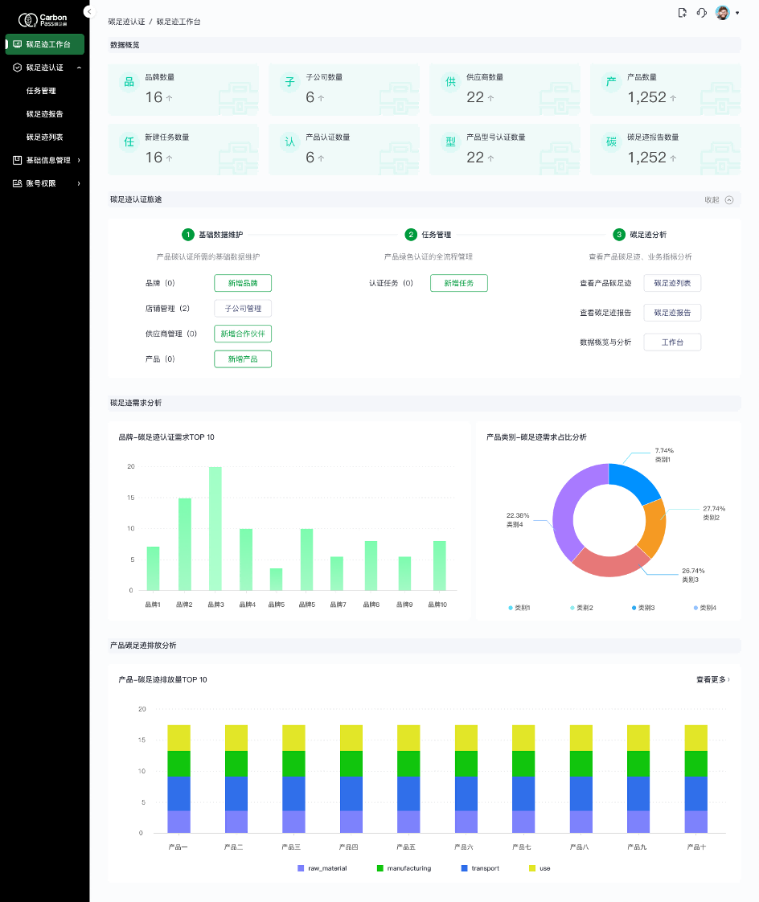Screen dimensions: 759x902
Task: Click the 供 icon on 供应商数量 card
Action: tap(450, 82)
